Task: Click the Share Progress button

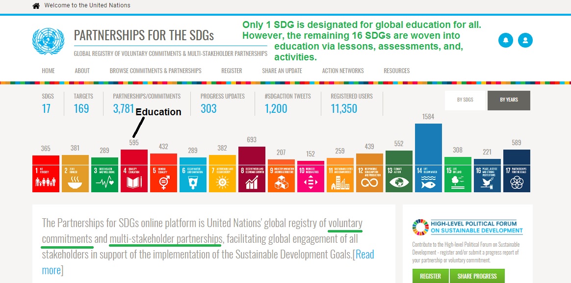Action: pyautogui.click(x=477, y=276)
